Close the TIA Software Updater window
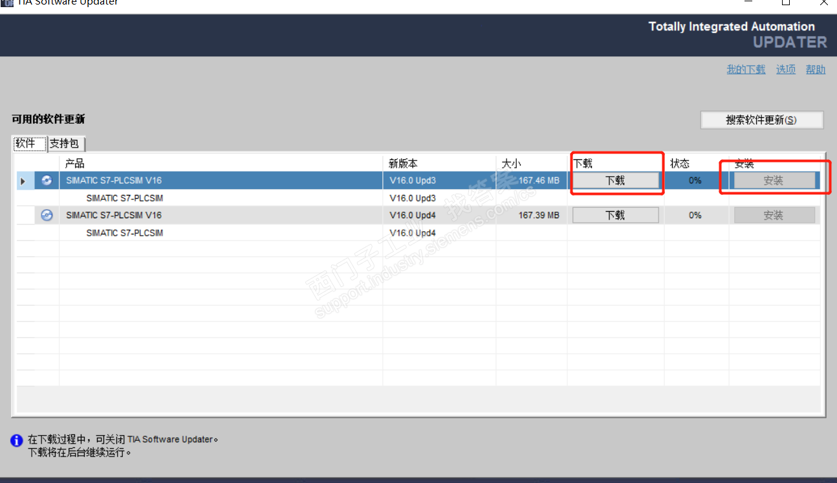Image resolution: width=837 pixels, height=483 pixels. click(824, 3)
